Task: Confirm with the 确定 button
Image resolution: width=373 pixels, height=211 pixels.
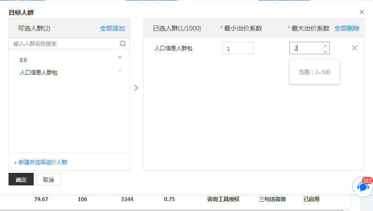Action: point(21,179)
